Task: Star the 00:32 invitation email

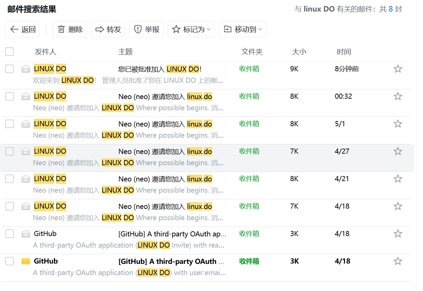Action: [398, 96]
